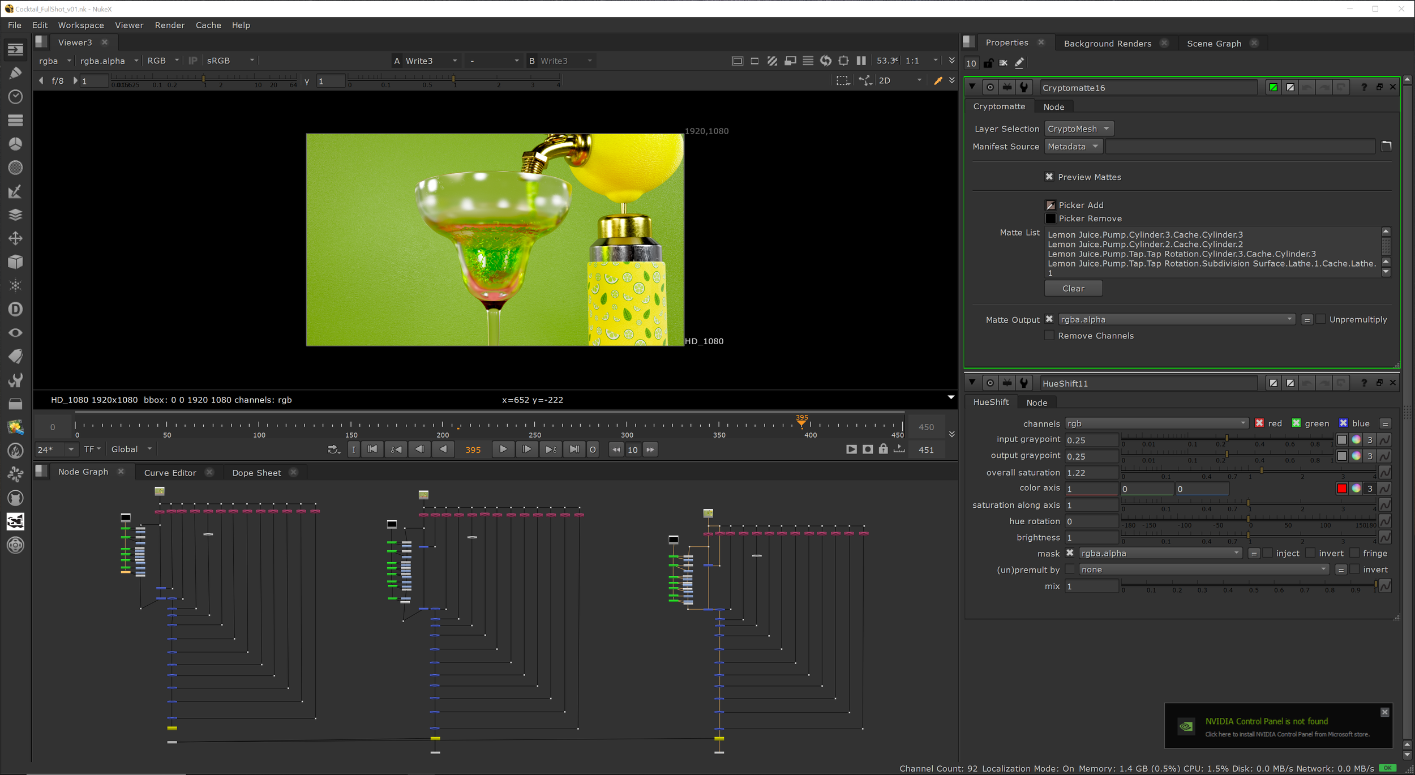The width and height of the screenshot is (1415, 775).
Task: Enable the Remove Channels checkbox
Action: 1049,336
